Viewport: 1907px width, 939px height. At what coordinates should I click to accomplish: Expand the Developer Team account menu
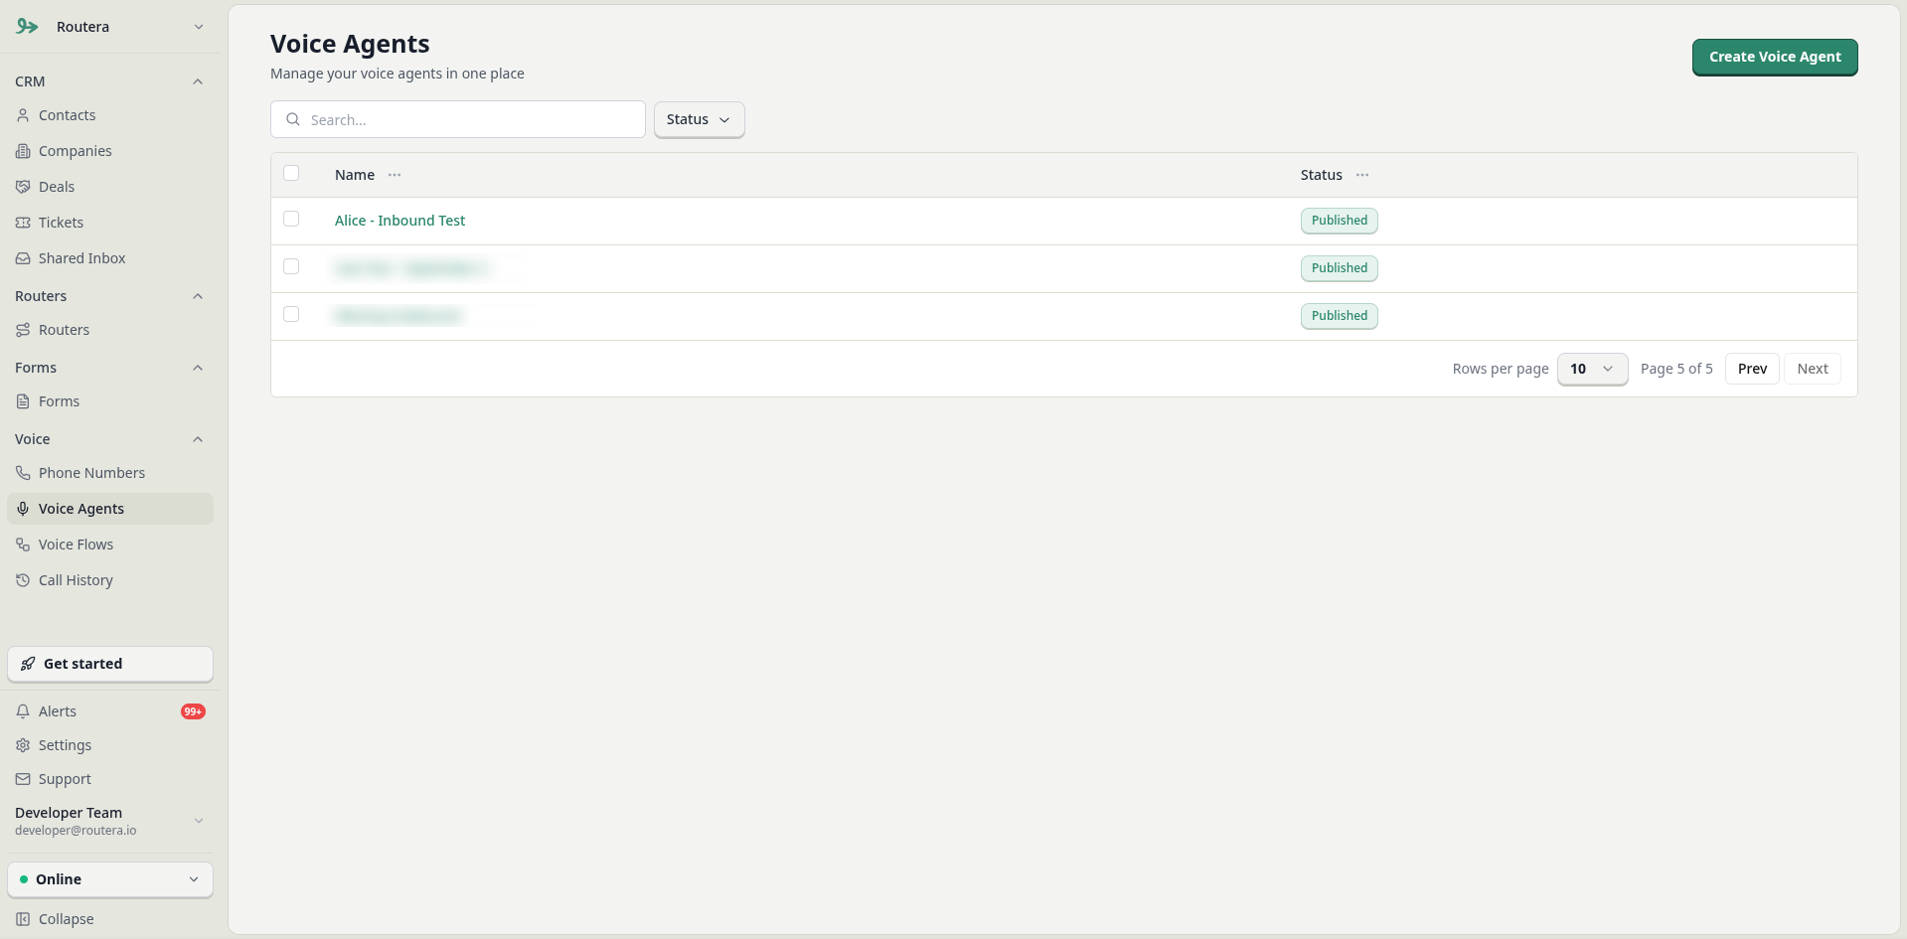point(110,821)
